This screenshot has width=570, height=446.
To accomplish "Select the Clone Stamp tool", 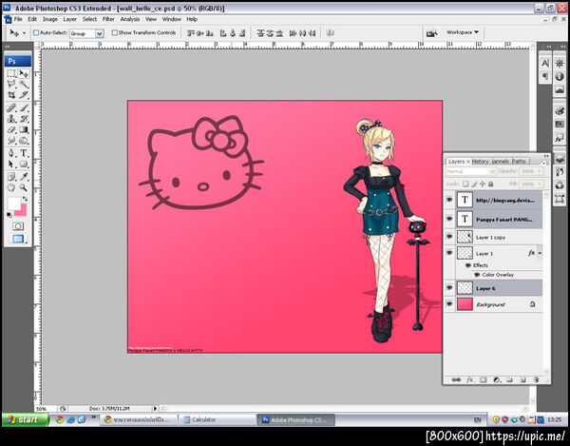I will coord(11,119).
